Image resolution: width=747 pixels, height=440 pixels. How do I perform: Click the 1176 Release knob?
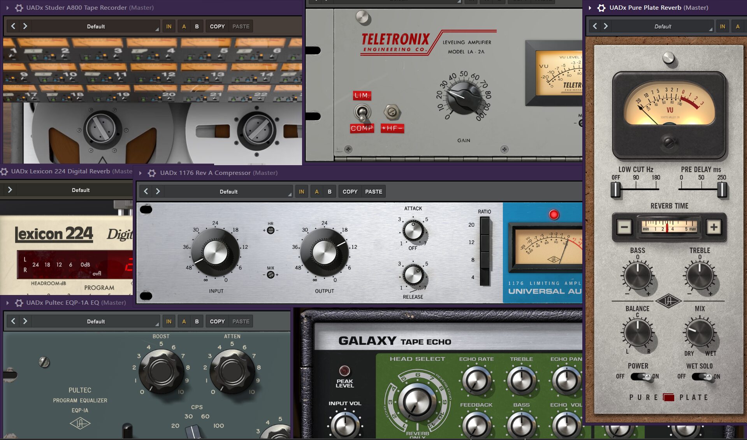coord(413,275)
